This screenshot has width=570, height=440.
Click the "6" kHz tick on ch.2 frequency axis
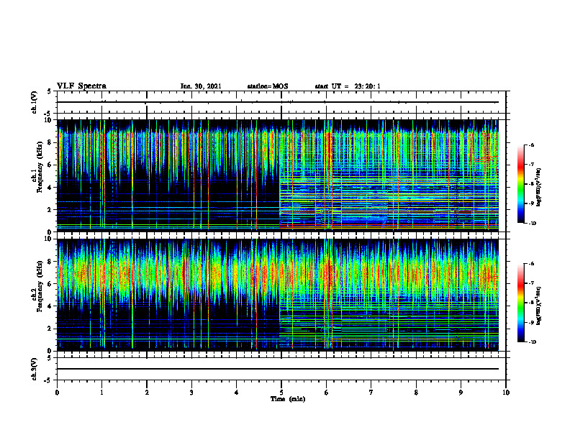[x=50, y=284]
